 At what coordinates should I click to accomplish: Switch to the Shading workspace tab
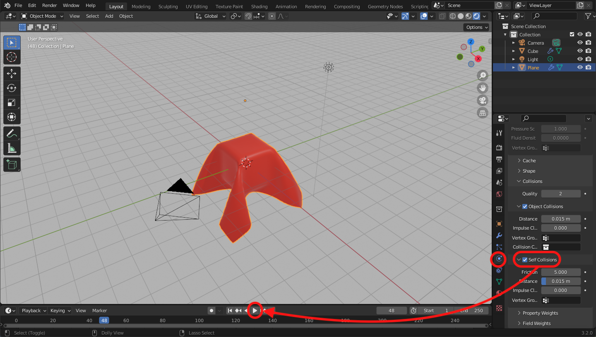tap(259, 7)
